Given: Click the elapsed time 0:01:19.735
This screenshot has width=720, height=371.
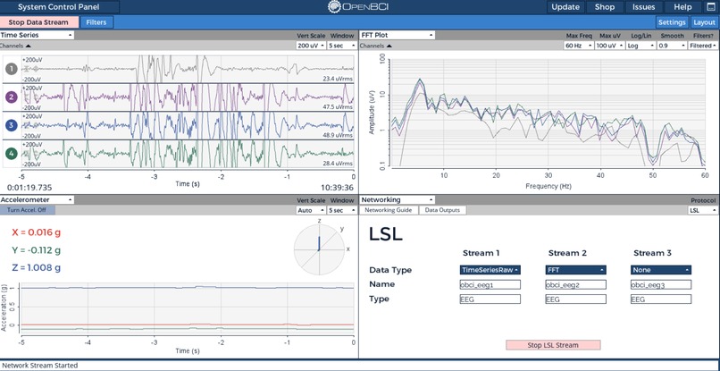Looking at the screenshot, I should click(x=29, y=188).
